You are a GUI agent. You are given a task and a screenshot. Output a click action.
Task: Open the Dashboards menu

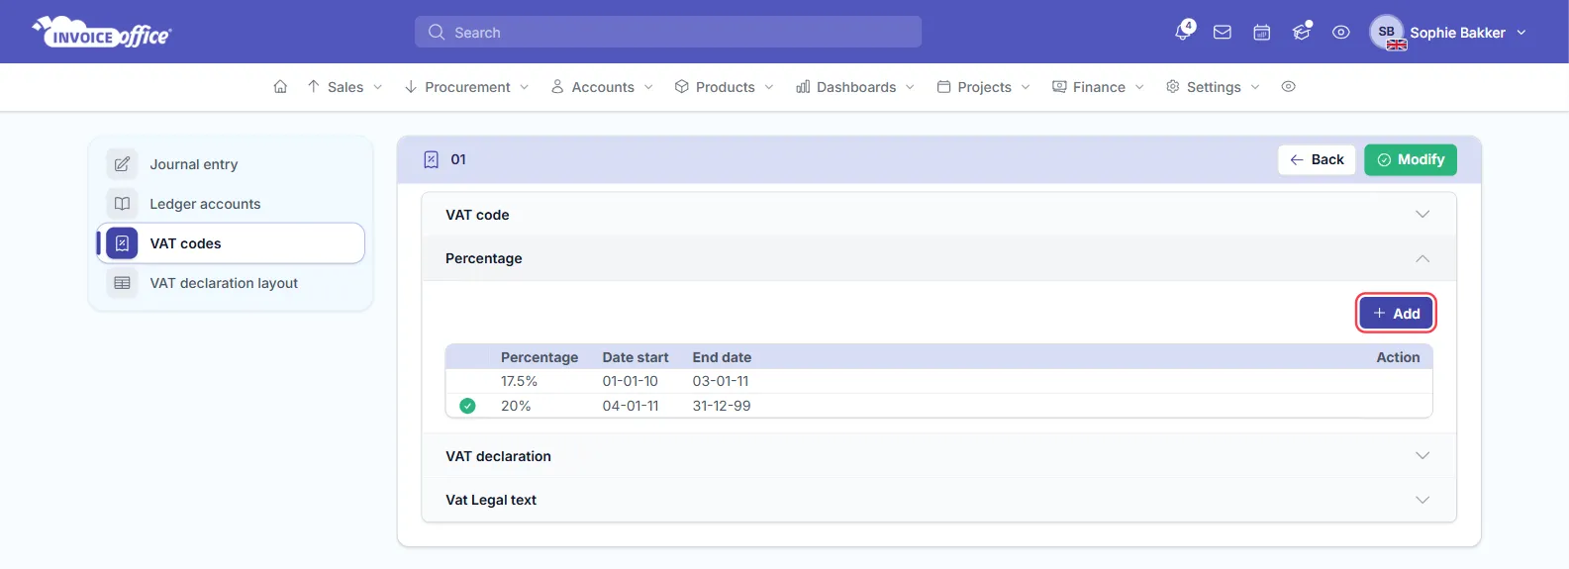[x=855, y=87]
